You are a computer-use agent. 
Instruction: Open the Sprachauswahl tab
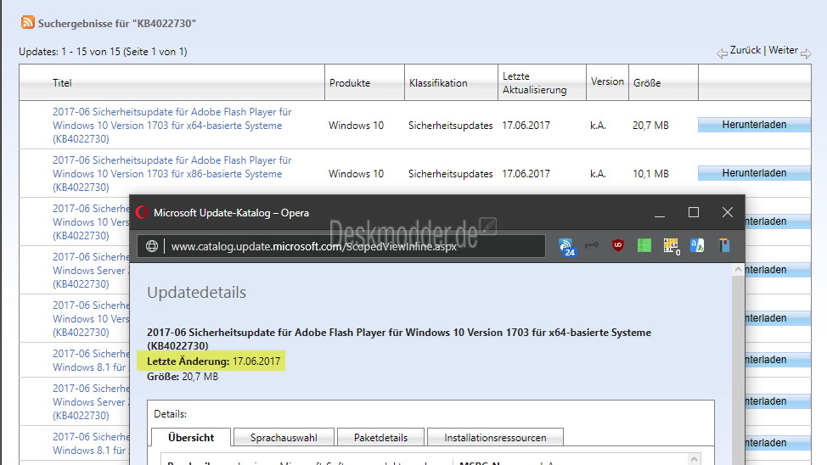click(x=284, y=438)
